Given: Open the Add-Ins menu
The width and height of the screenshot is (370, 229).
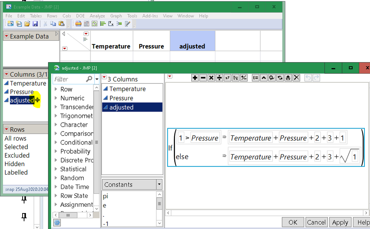Looking at the screenshot, I should pos(150,16).
